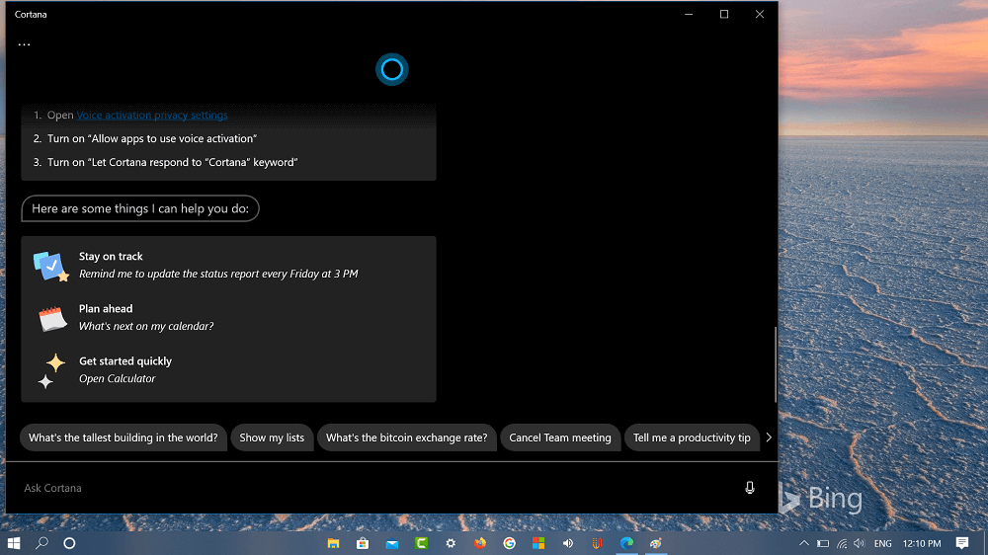Show more suggestion chips with the right chevron
The height and width of the screenshot is (555, 988).
769,437
